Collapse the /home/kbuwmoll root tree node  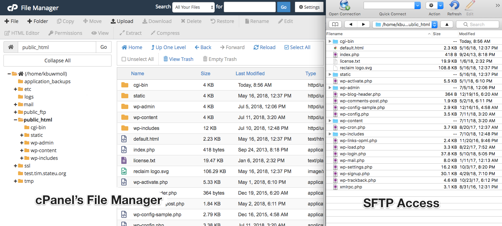coord(9,74)
